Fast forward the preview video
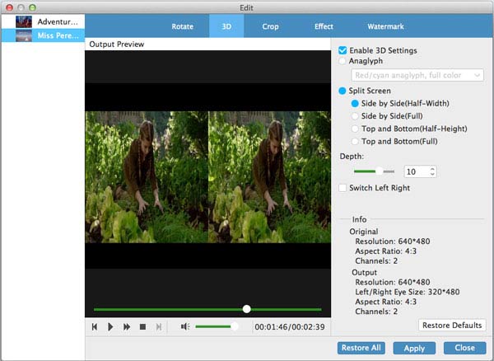Screen dimensions: 494x361 127,327
